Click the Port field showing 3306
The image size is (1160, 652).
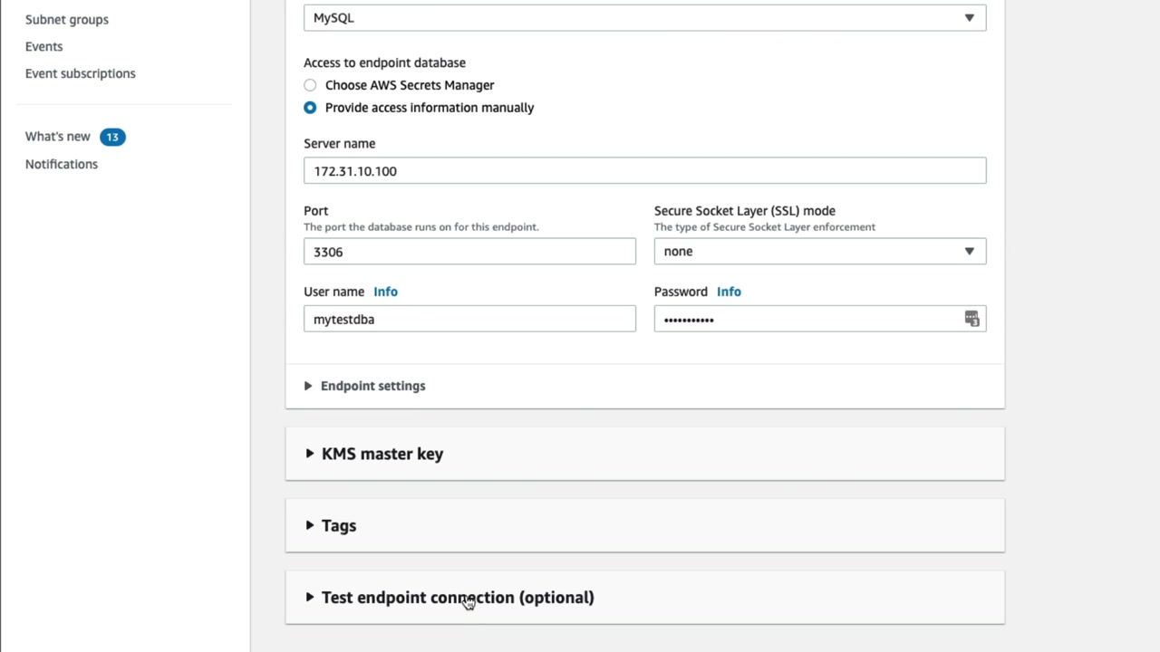469,252
